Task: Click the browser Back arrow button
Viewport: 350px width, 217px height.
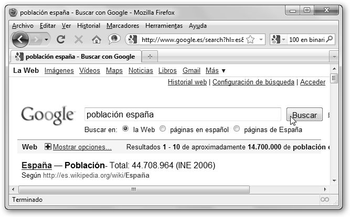Action: [x=20, y=39]
